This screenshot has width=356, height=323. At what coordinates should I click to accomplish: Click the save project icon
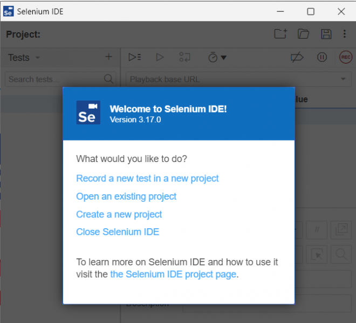pyautogui.click(x=326, y=34)
